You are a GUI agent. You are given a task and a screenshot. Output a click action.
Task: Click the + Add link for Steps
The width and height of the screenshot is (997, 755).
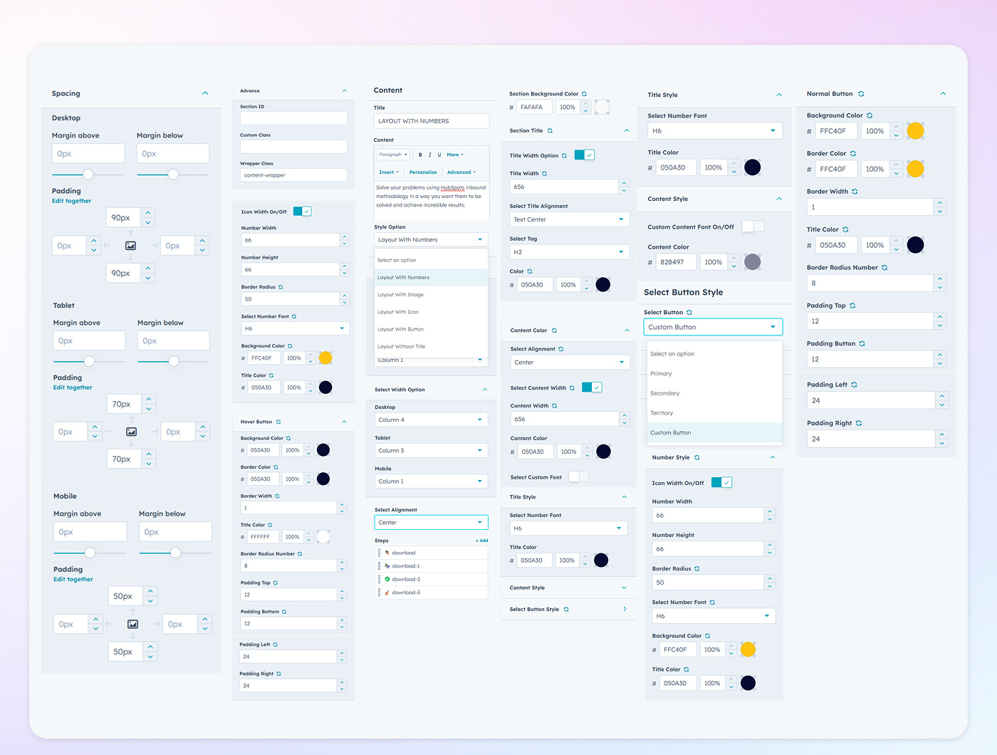pos(482,541)
